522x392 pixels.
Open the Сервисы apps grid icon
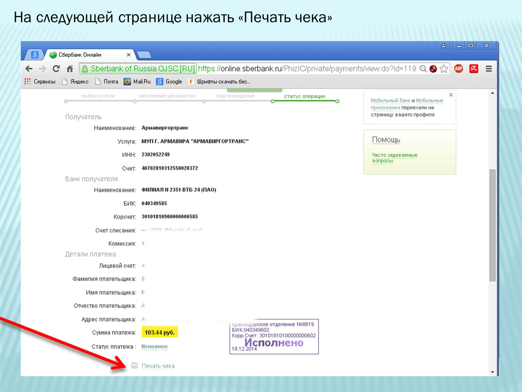28,81
